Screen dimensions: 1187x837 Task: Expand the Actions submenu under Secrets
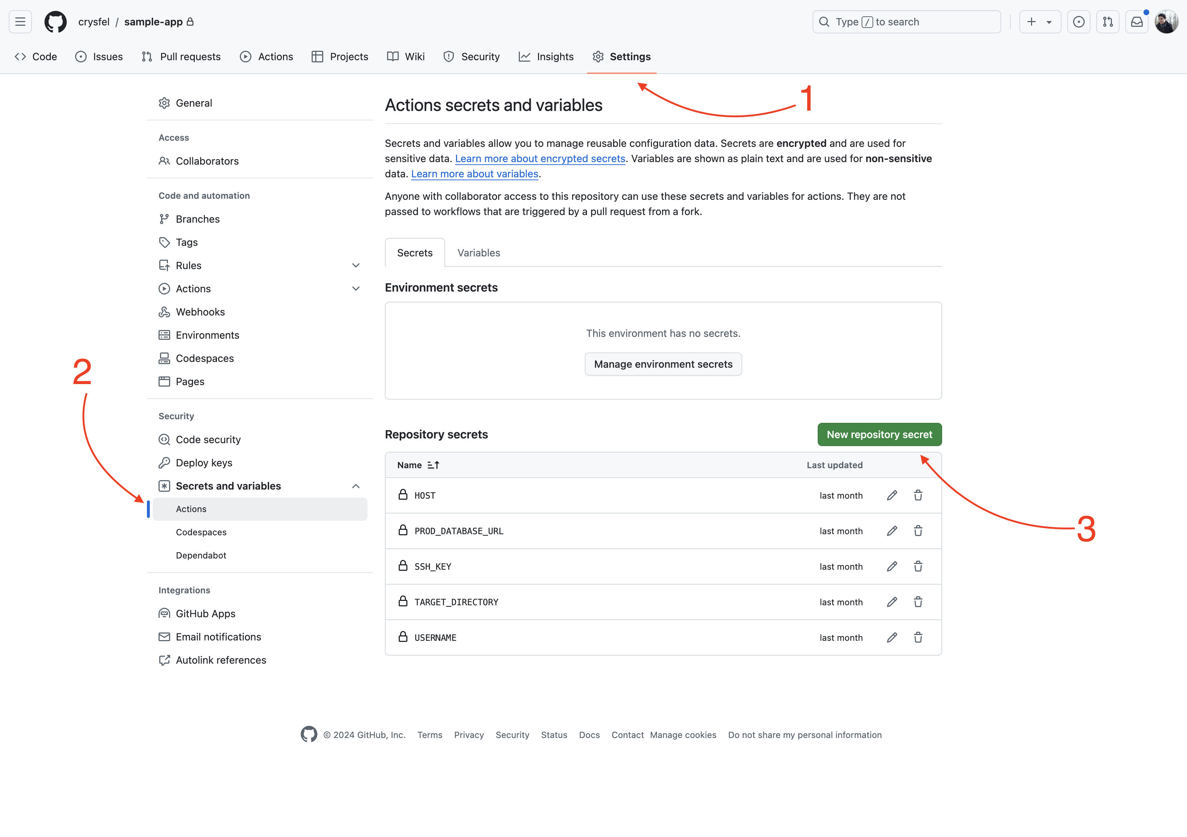[x=190, y=508]
